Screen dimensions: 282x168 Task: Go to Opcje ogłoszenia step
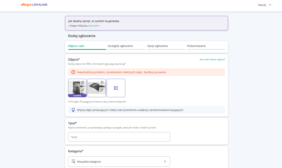point(158,46)
